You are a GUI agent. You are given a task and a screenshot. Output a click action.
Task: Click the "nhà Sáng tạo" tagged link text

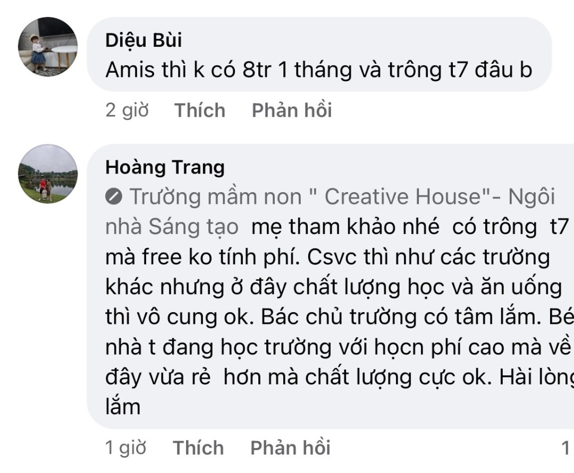point(172,227)
